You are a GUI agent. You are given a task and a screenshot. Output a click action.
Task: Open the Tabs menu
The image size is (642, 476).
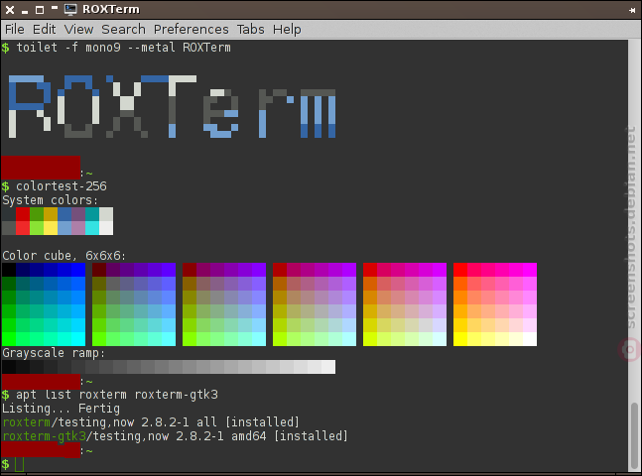tap(250, 30)
